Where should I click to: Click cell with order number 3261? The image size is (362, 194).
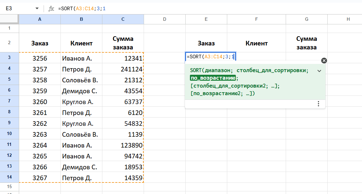coord(40,113)
